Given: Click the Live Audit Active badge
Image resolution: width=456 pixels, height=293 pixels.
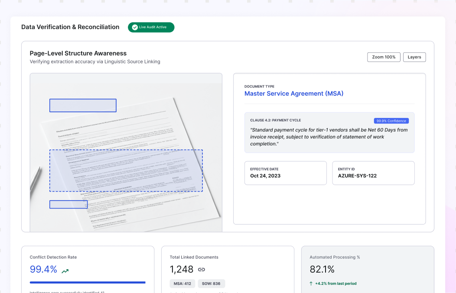Looking at the screenshot, I should (151, 27).
